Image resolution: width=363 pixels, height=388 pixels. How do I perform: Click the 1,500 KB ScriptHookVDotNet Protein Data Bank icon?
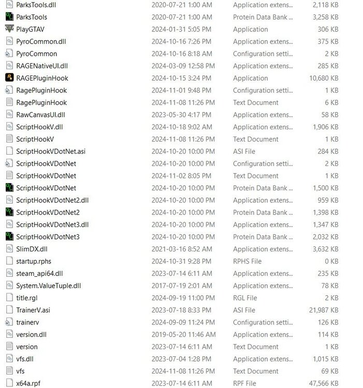[9, 188]
